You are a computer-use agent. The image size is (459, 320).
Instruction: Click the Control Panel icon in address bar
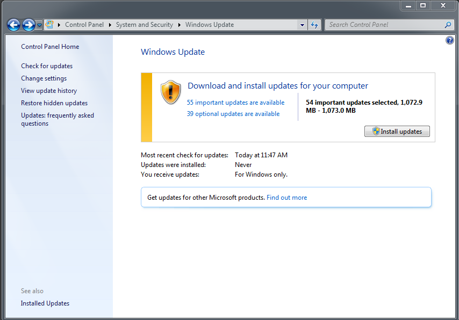point(50,25)
